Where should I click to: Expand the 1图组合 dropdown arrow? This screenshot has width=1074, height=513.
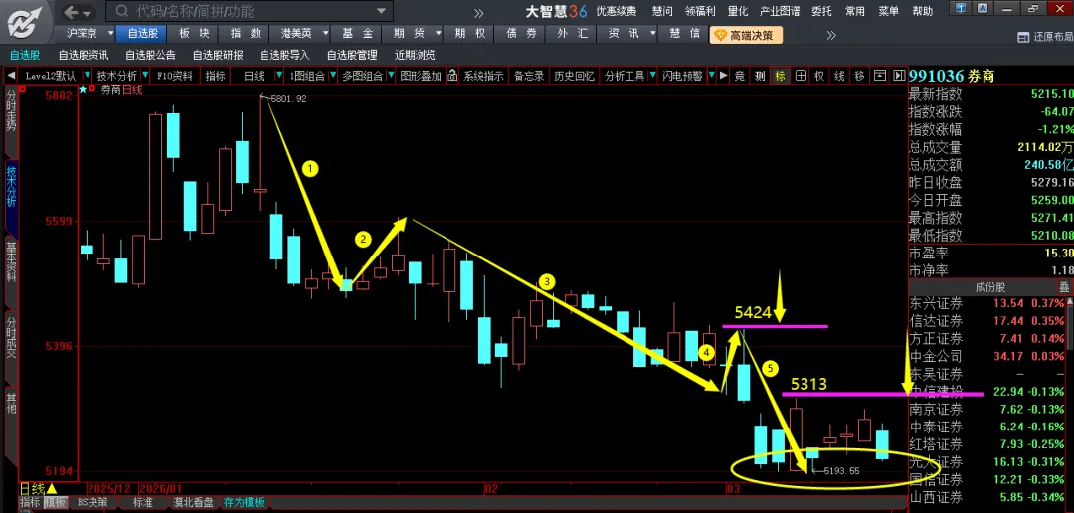point(332,76)
